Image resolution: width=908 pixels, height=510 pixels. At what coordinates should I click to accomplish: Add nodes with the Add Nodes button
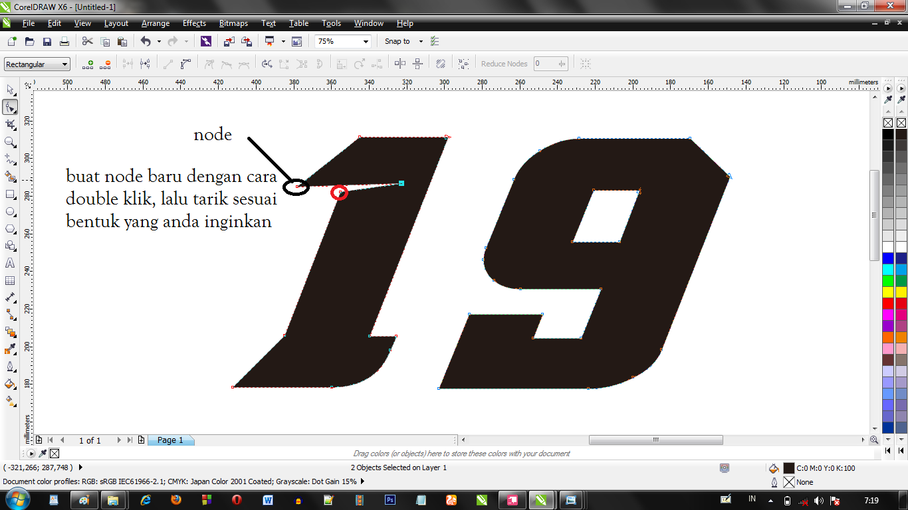click(88, 63)
